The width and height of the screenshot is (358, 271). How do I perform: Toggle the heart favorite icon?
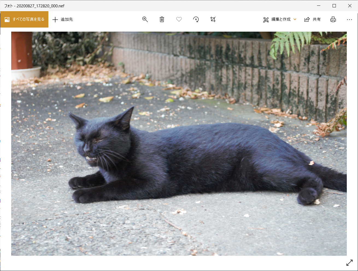(179, 19)
